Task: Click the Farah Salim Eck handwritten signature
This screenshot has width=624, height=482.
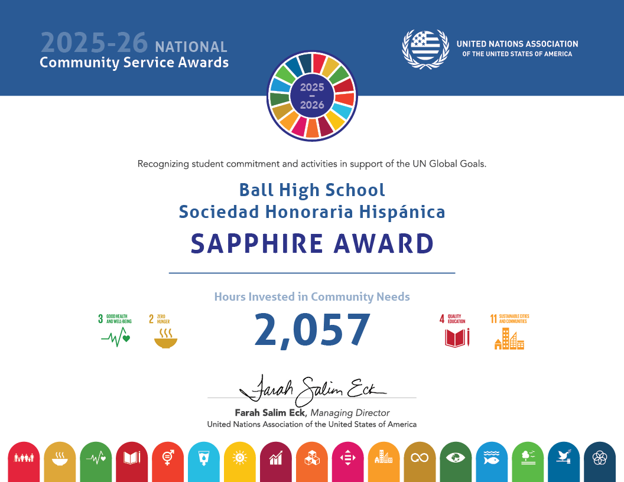Action: 313,390
